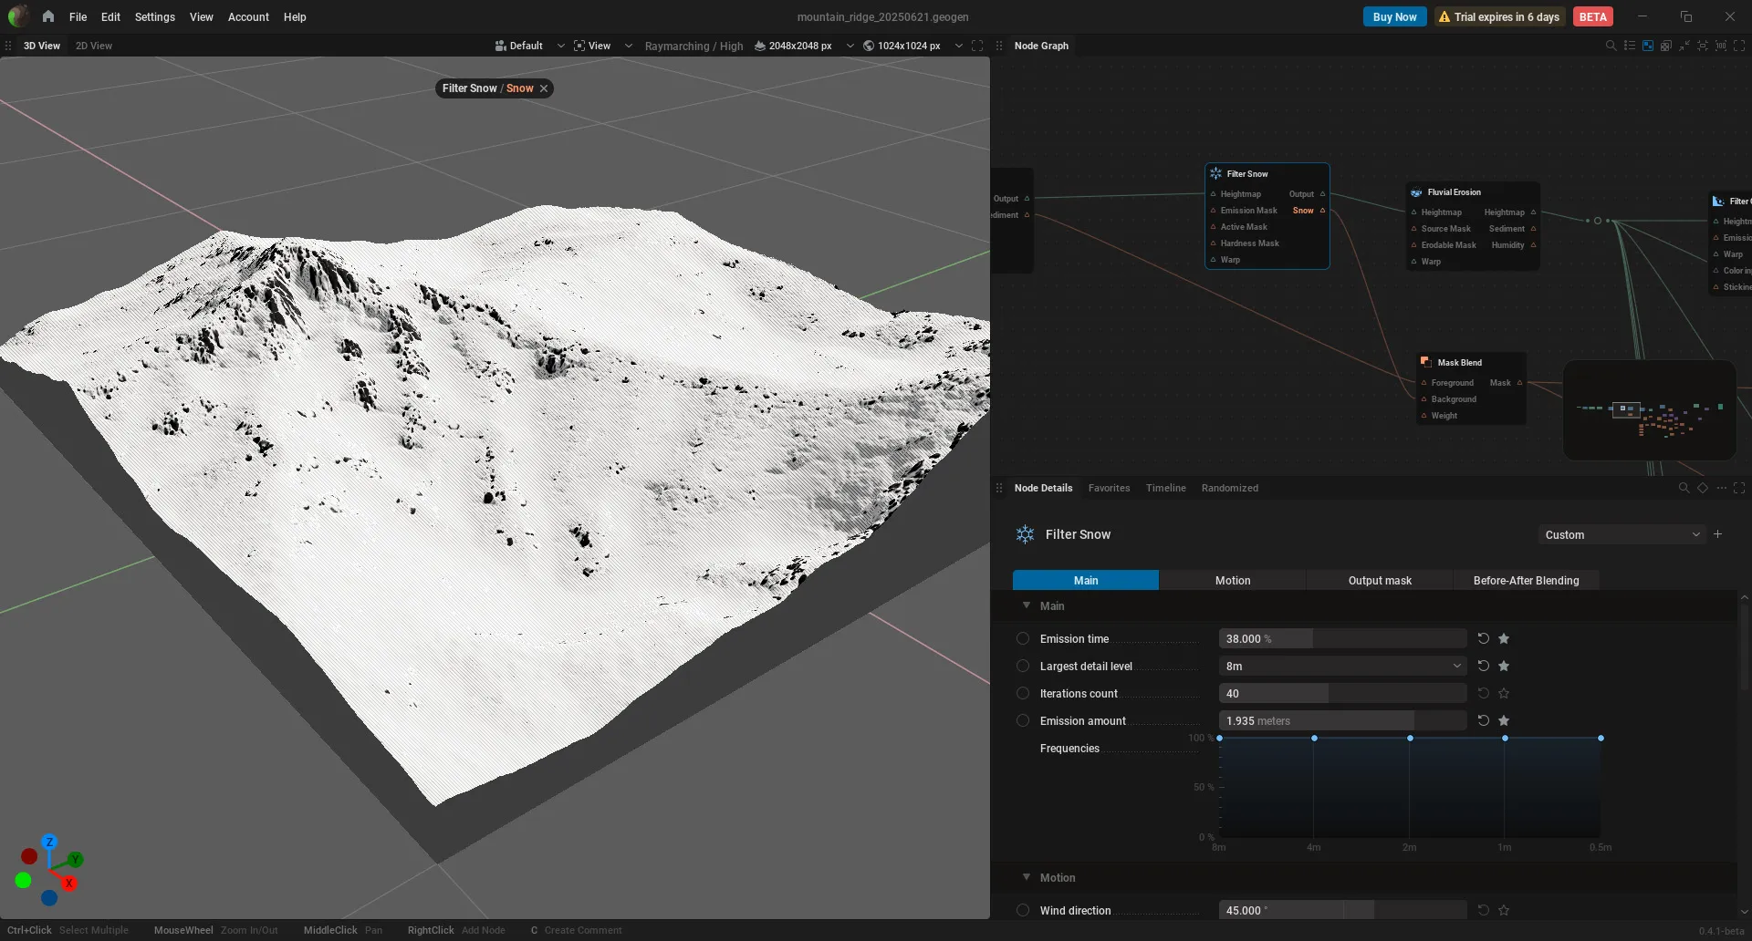
Task: Search in Node Details panel
Action: pyautogui.click(x=1684, y=488)
